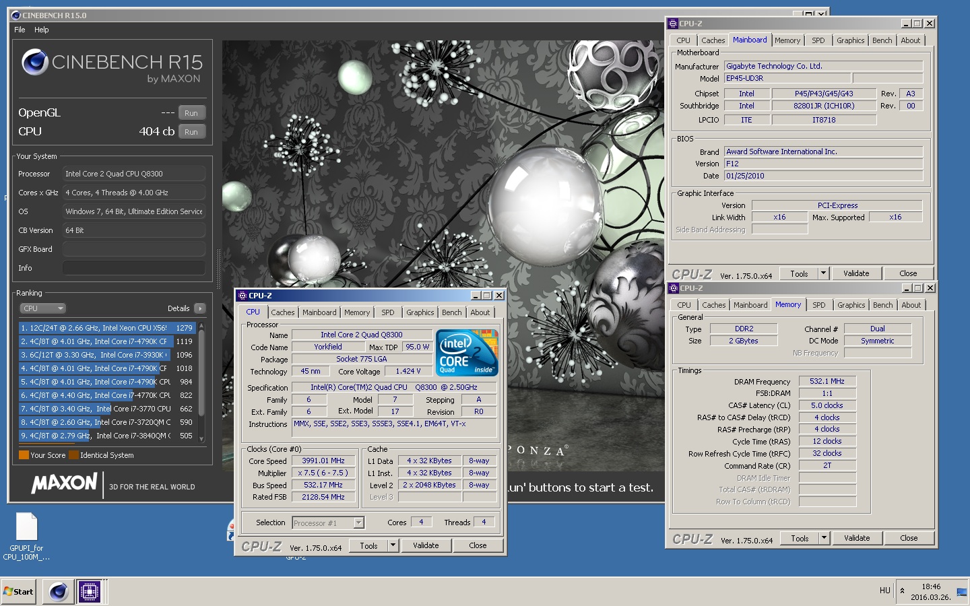Click Rated FSB value 2128.54 MHz
The image size is (970, 606).
click(x=323, y=497)
